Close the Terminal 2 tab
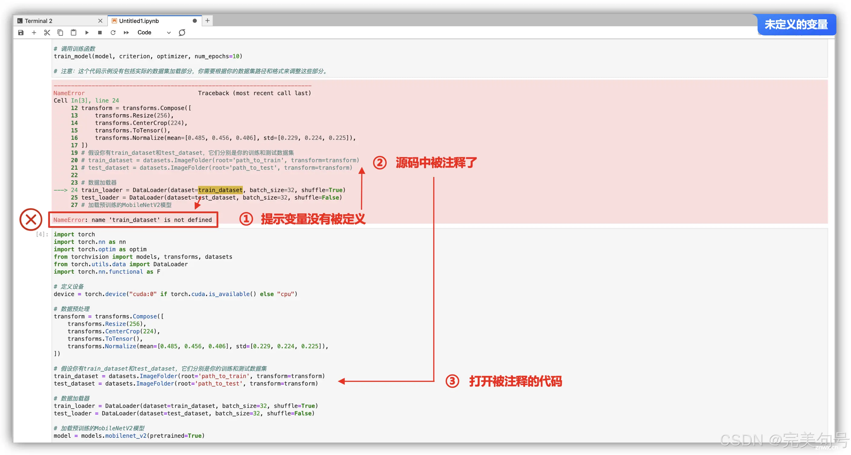Screen dimensions: 851x455 [x=100, y=21]
